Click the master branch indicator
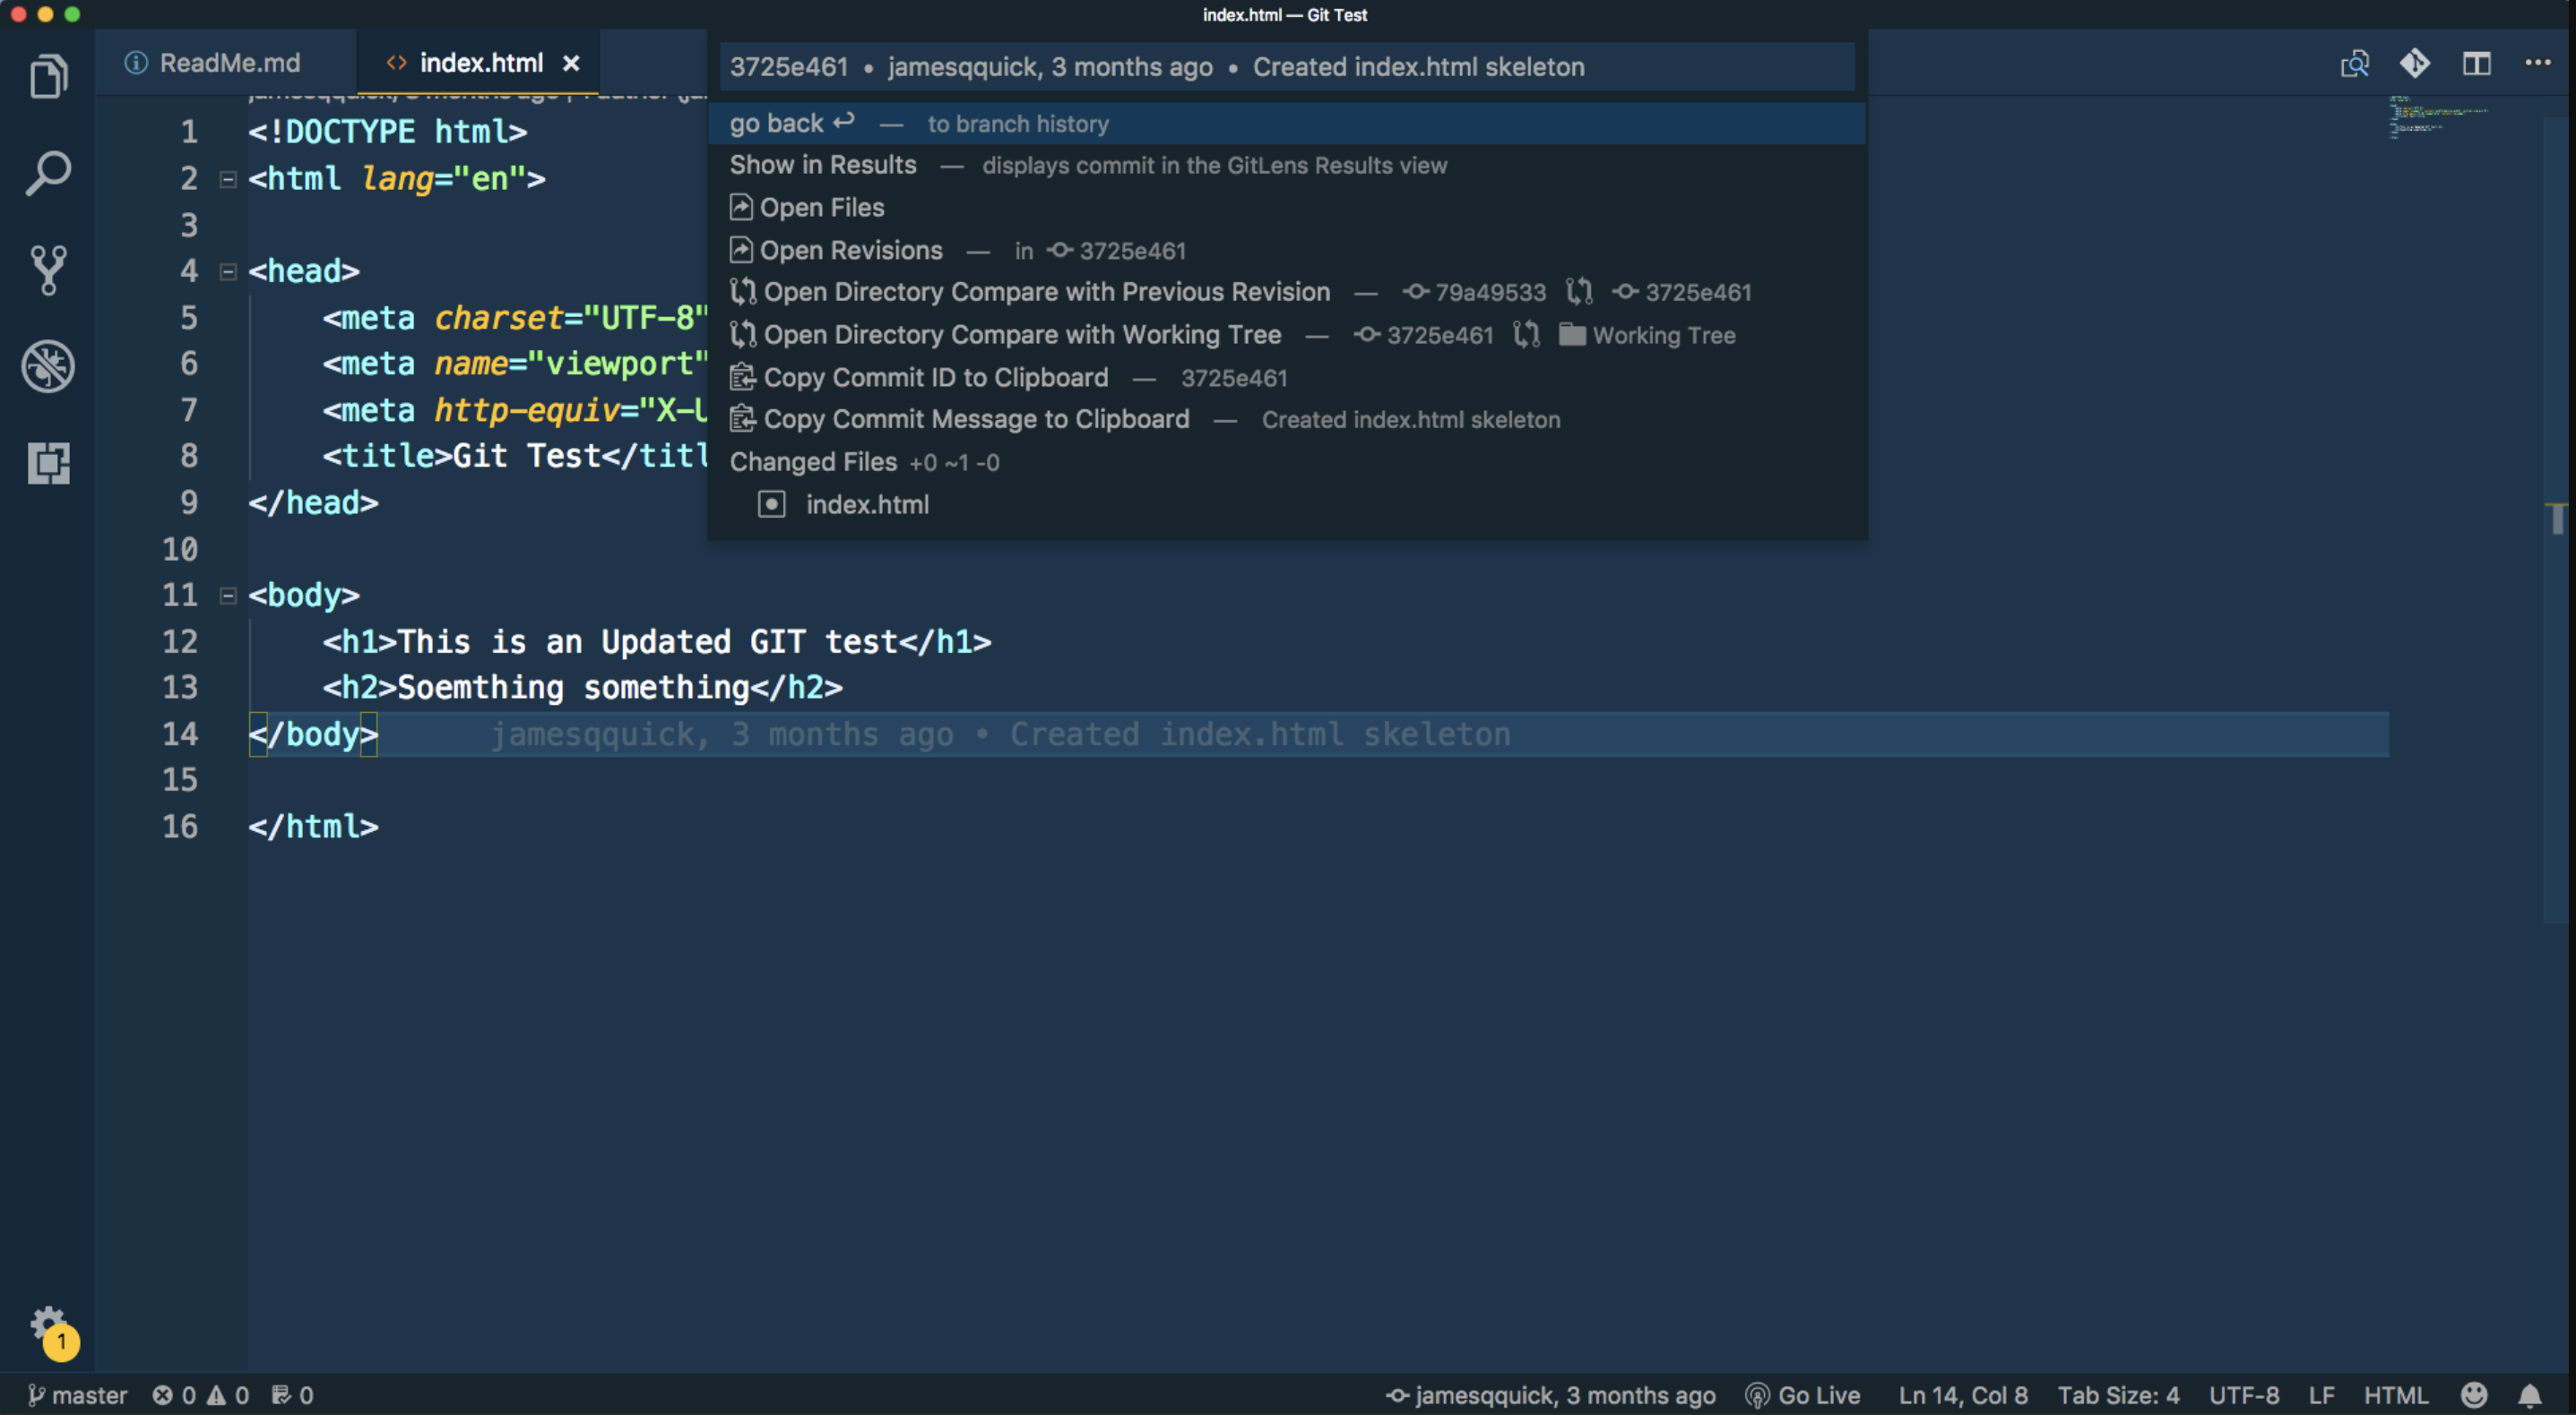 point(78,1395)
